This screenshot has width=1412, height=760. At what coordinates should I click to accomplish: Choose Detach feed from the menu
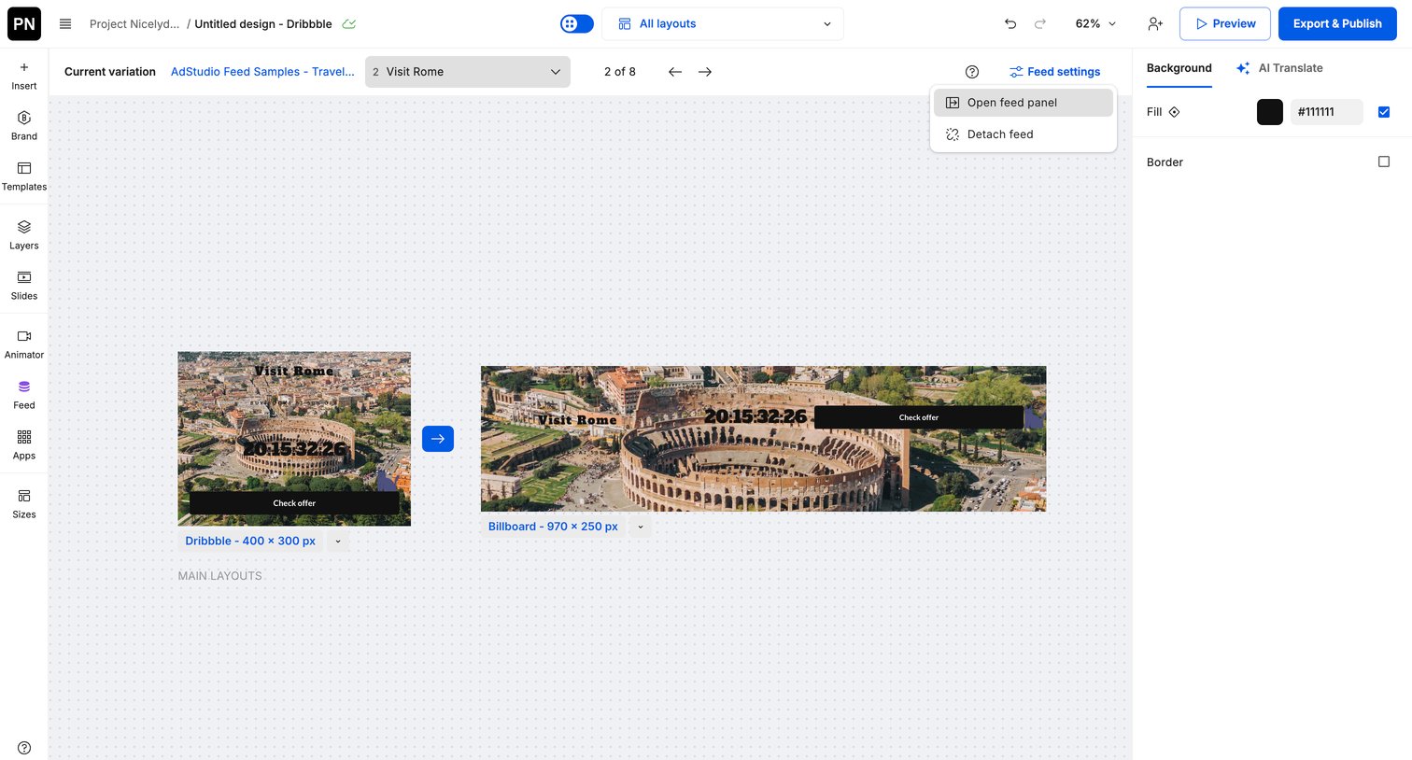[x=1024, y=134]
